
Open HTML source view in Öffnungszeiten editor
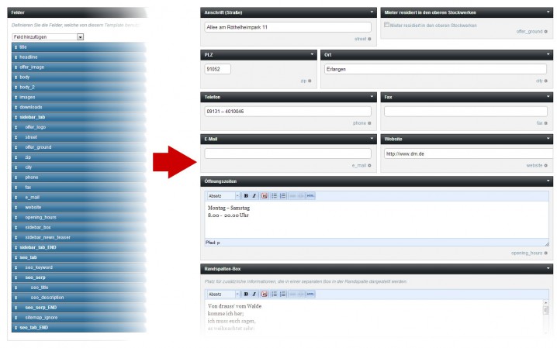[x=310, y=196]
